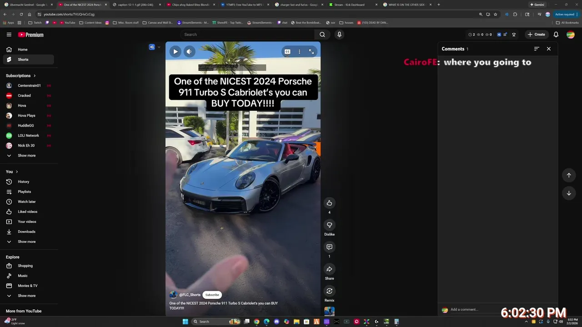Open the YouTube hamburger guide menu
Viewport: 582px width, 327px height.
pyautogui.click(x=9, y=35)
